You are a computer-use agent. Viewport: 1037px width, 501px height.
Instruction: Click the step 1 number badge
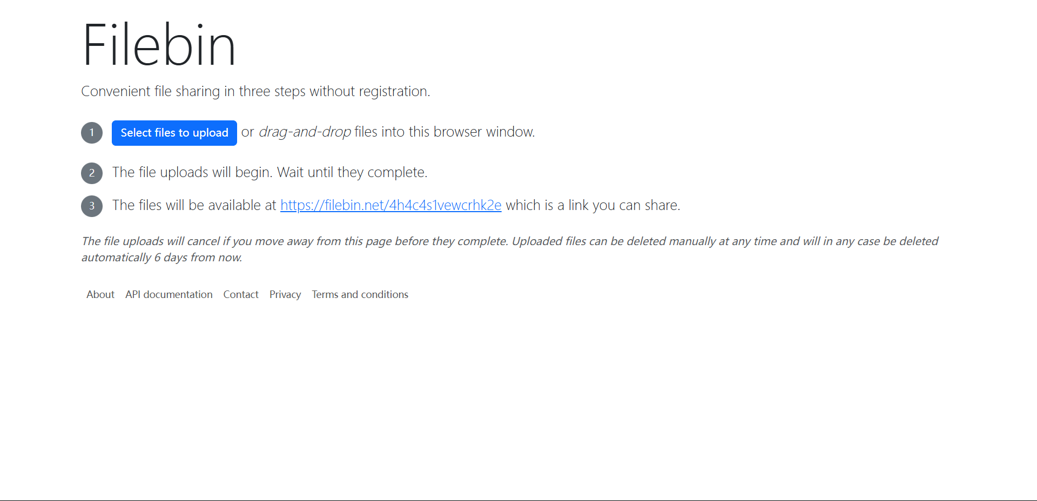point(92,133)
